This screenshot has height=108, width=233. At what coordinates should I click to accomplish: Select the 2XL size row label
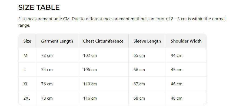pos(27,98)
